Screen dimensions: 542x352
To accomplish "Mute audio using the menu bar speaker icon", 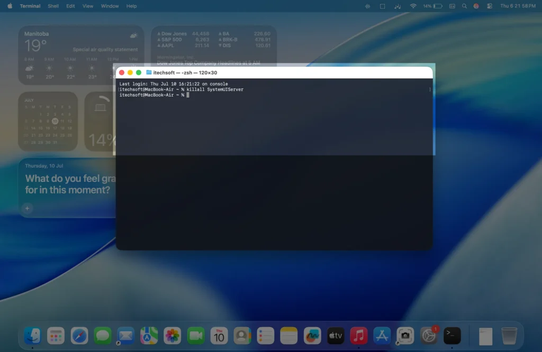I will (x=367, y=6).
